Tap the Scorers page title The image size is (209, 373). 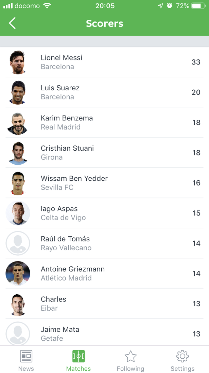(105, 24)
